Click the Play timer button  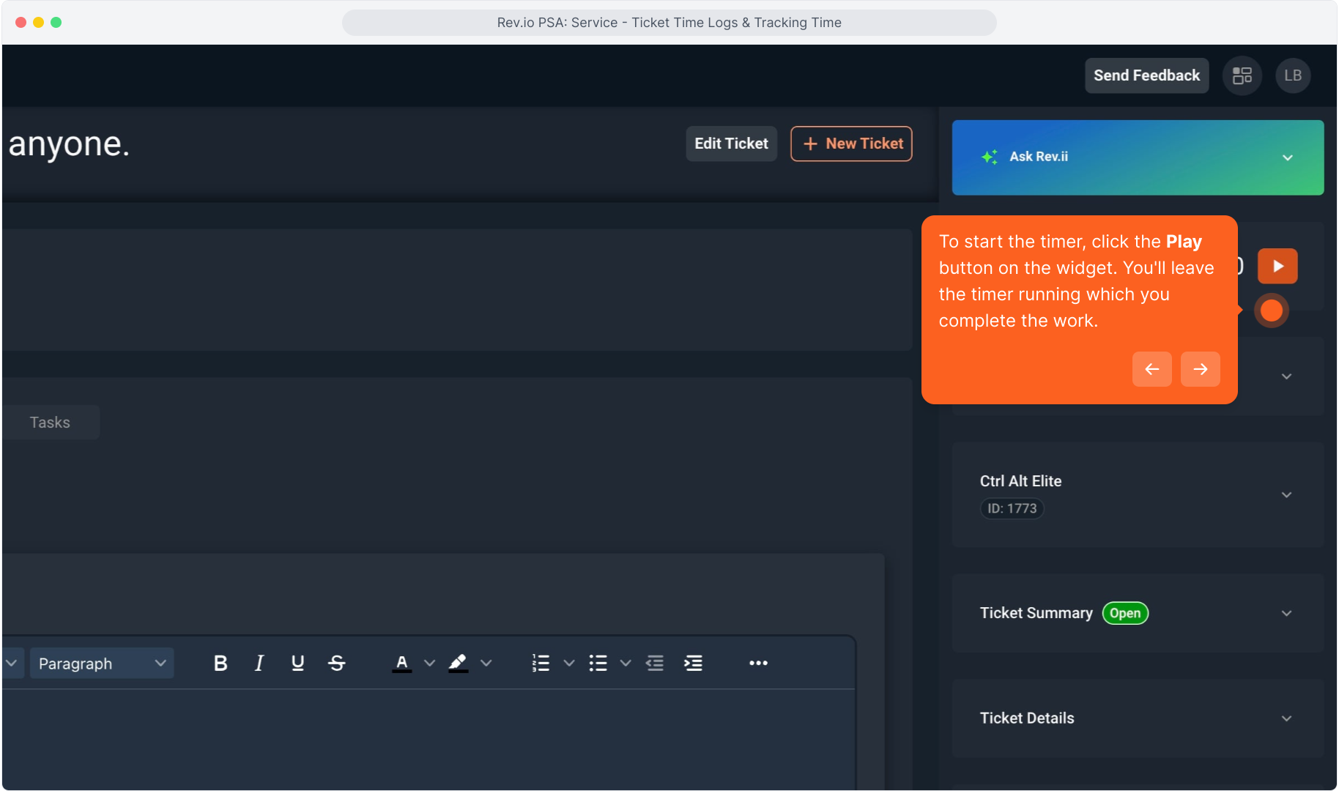tap(1277, 266)
